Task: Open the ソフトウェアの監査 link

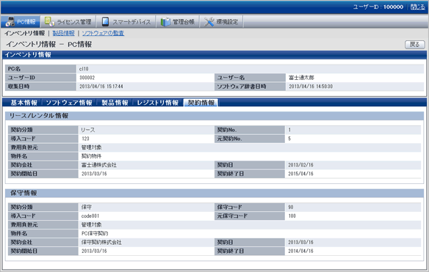Action: (x=103, y=33)
